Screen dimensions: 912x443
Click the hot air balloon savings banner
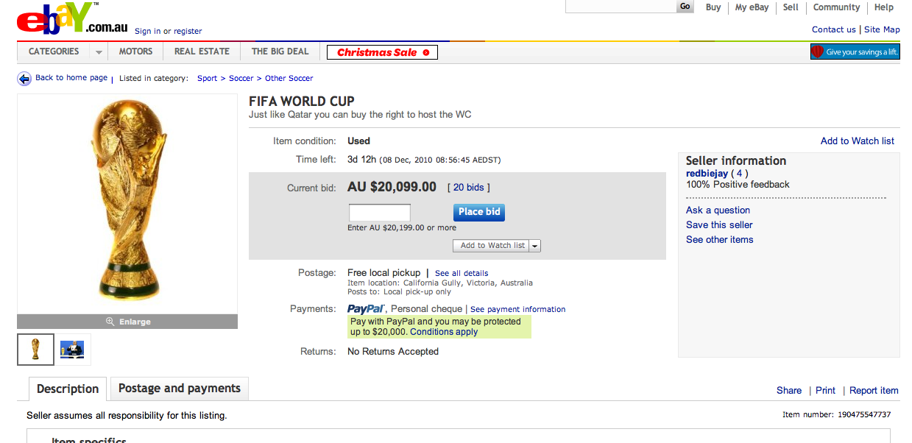pos(855,52)
